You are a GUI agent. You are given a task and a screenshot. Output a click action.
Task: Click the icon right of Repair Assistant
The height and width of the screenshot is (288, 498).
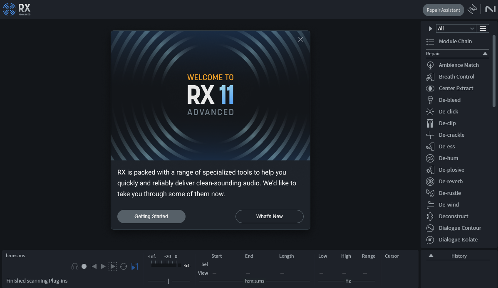click(x=472, y=10)
